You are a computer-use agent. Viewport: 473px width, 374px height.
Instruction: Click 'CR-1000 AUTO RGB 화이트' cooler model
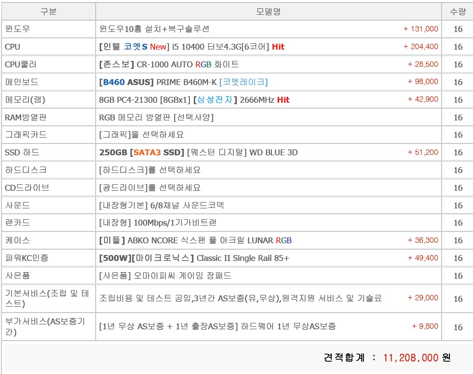click(187, 64)
